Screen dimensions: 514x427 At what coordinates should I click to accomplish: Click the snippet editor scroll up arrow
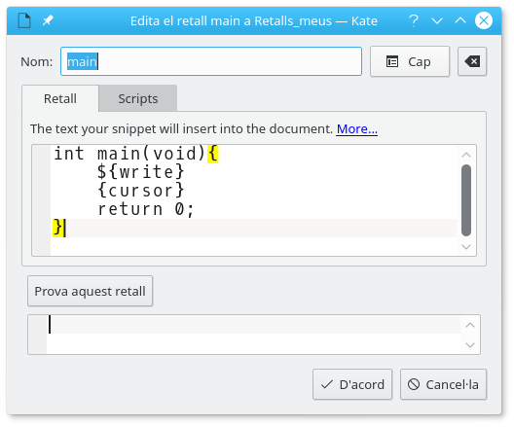click(x=466, y=155)
